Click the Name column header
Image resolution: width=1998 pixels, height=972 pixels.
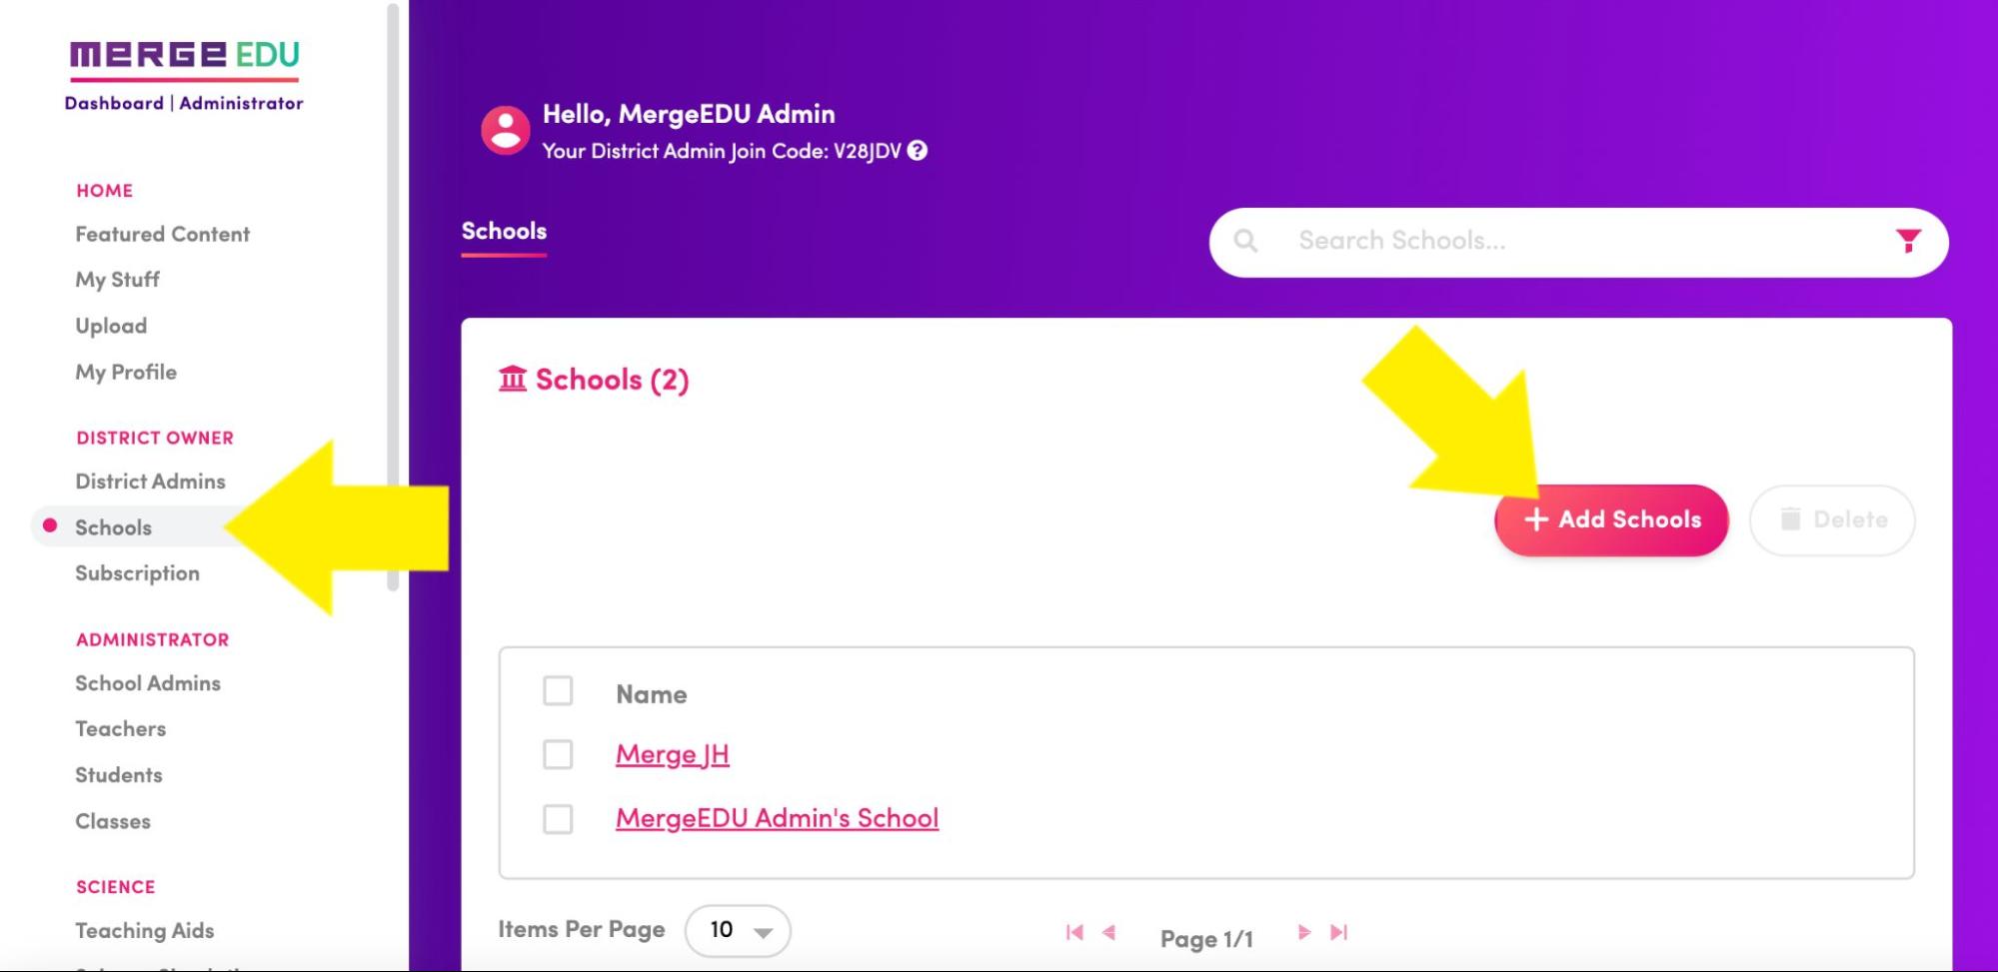click(652, 694)
